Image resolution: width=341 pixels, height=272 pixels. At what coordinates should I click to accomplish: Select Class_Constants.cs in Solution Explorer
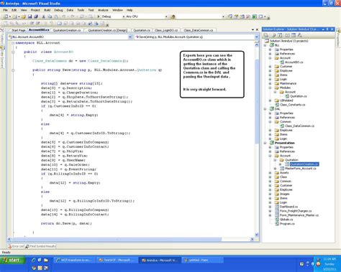290,105
